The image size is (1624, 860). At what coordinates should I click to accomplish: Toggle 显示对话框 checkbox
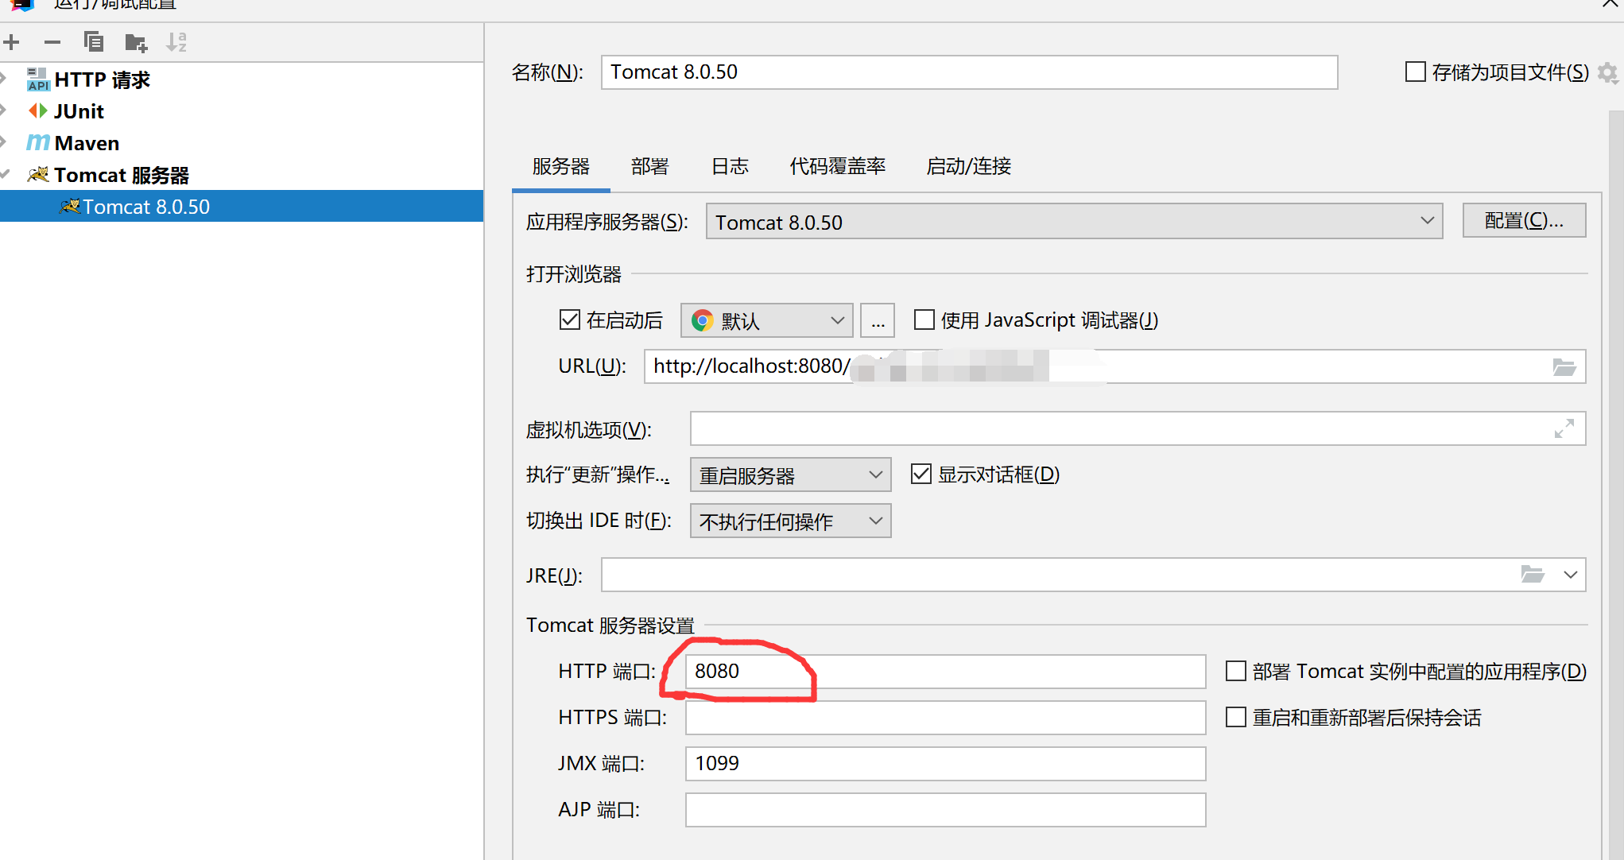click(921, 474)
